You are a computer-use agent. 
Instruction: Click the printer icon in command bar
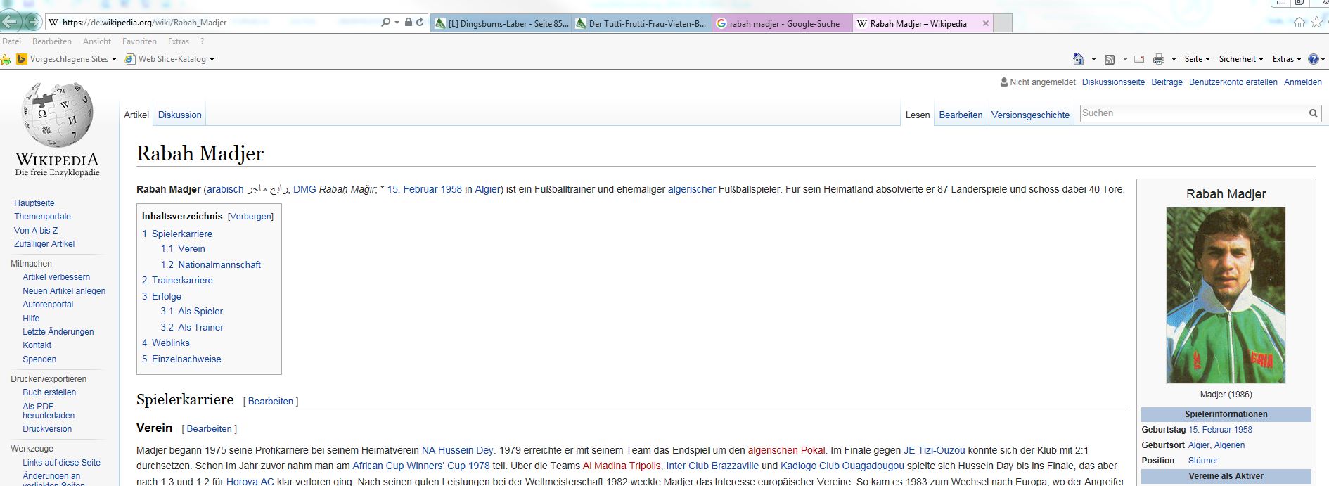click(x=1158, y=59)
